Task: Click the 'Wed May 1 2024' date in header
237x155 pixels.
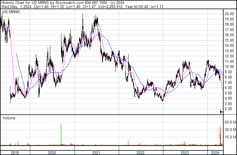Action: (x=17, y=7)
